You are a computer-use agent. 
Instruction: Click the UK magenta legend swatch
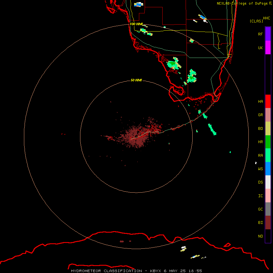point(268,48)
